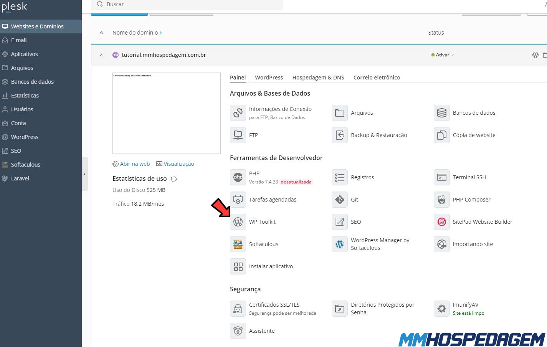Viewport: 547px width, 347px height.
Task: Collapse all domains chevron in header
Action: [102, 33]
